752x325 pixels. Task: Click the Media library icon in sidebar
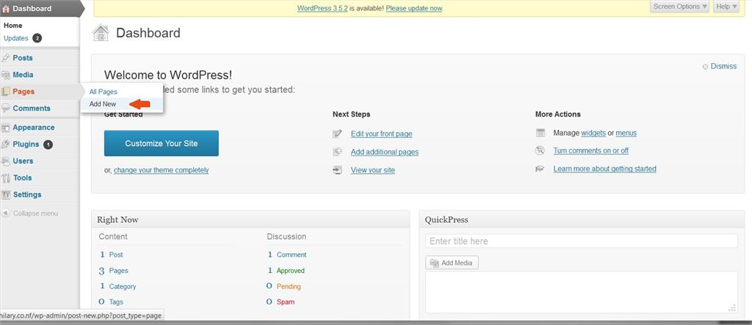[6, 75]
